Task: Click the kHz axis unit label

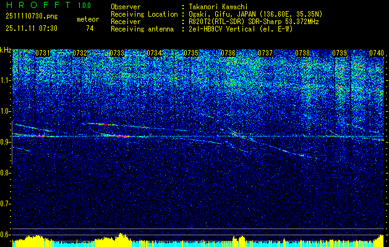Action: pyautogui.click(x=6, y=50)
